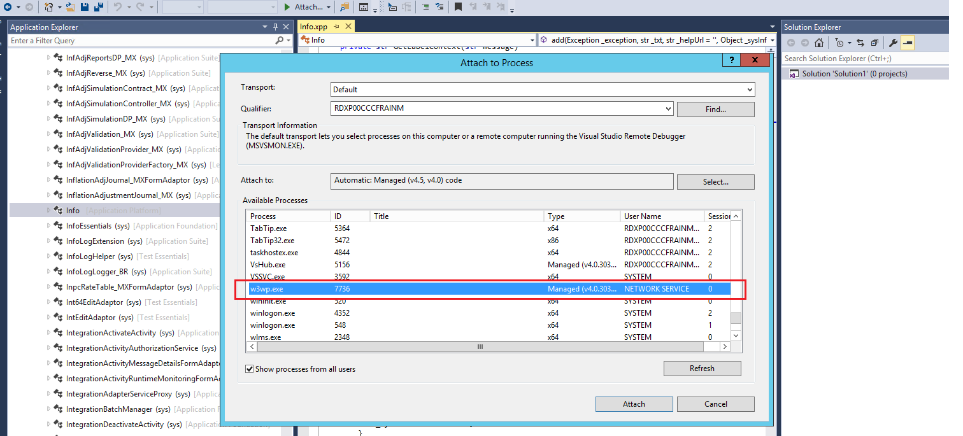Pin the Application Explorer panel
The image size is (963, 436).
pyautogui.click(x=276, y=27)
